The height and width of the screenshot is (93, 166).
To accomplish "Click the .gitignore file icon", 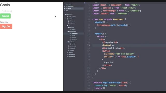I will click(x=67, y=52).
